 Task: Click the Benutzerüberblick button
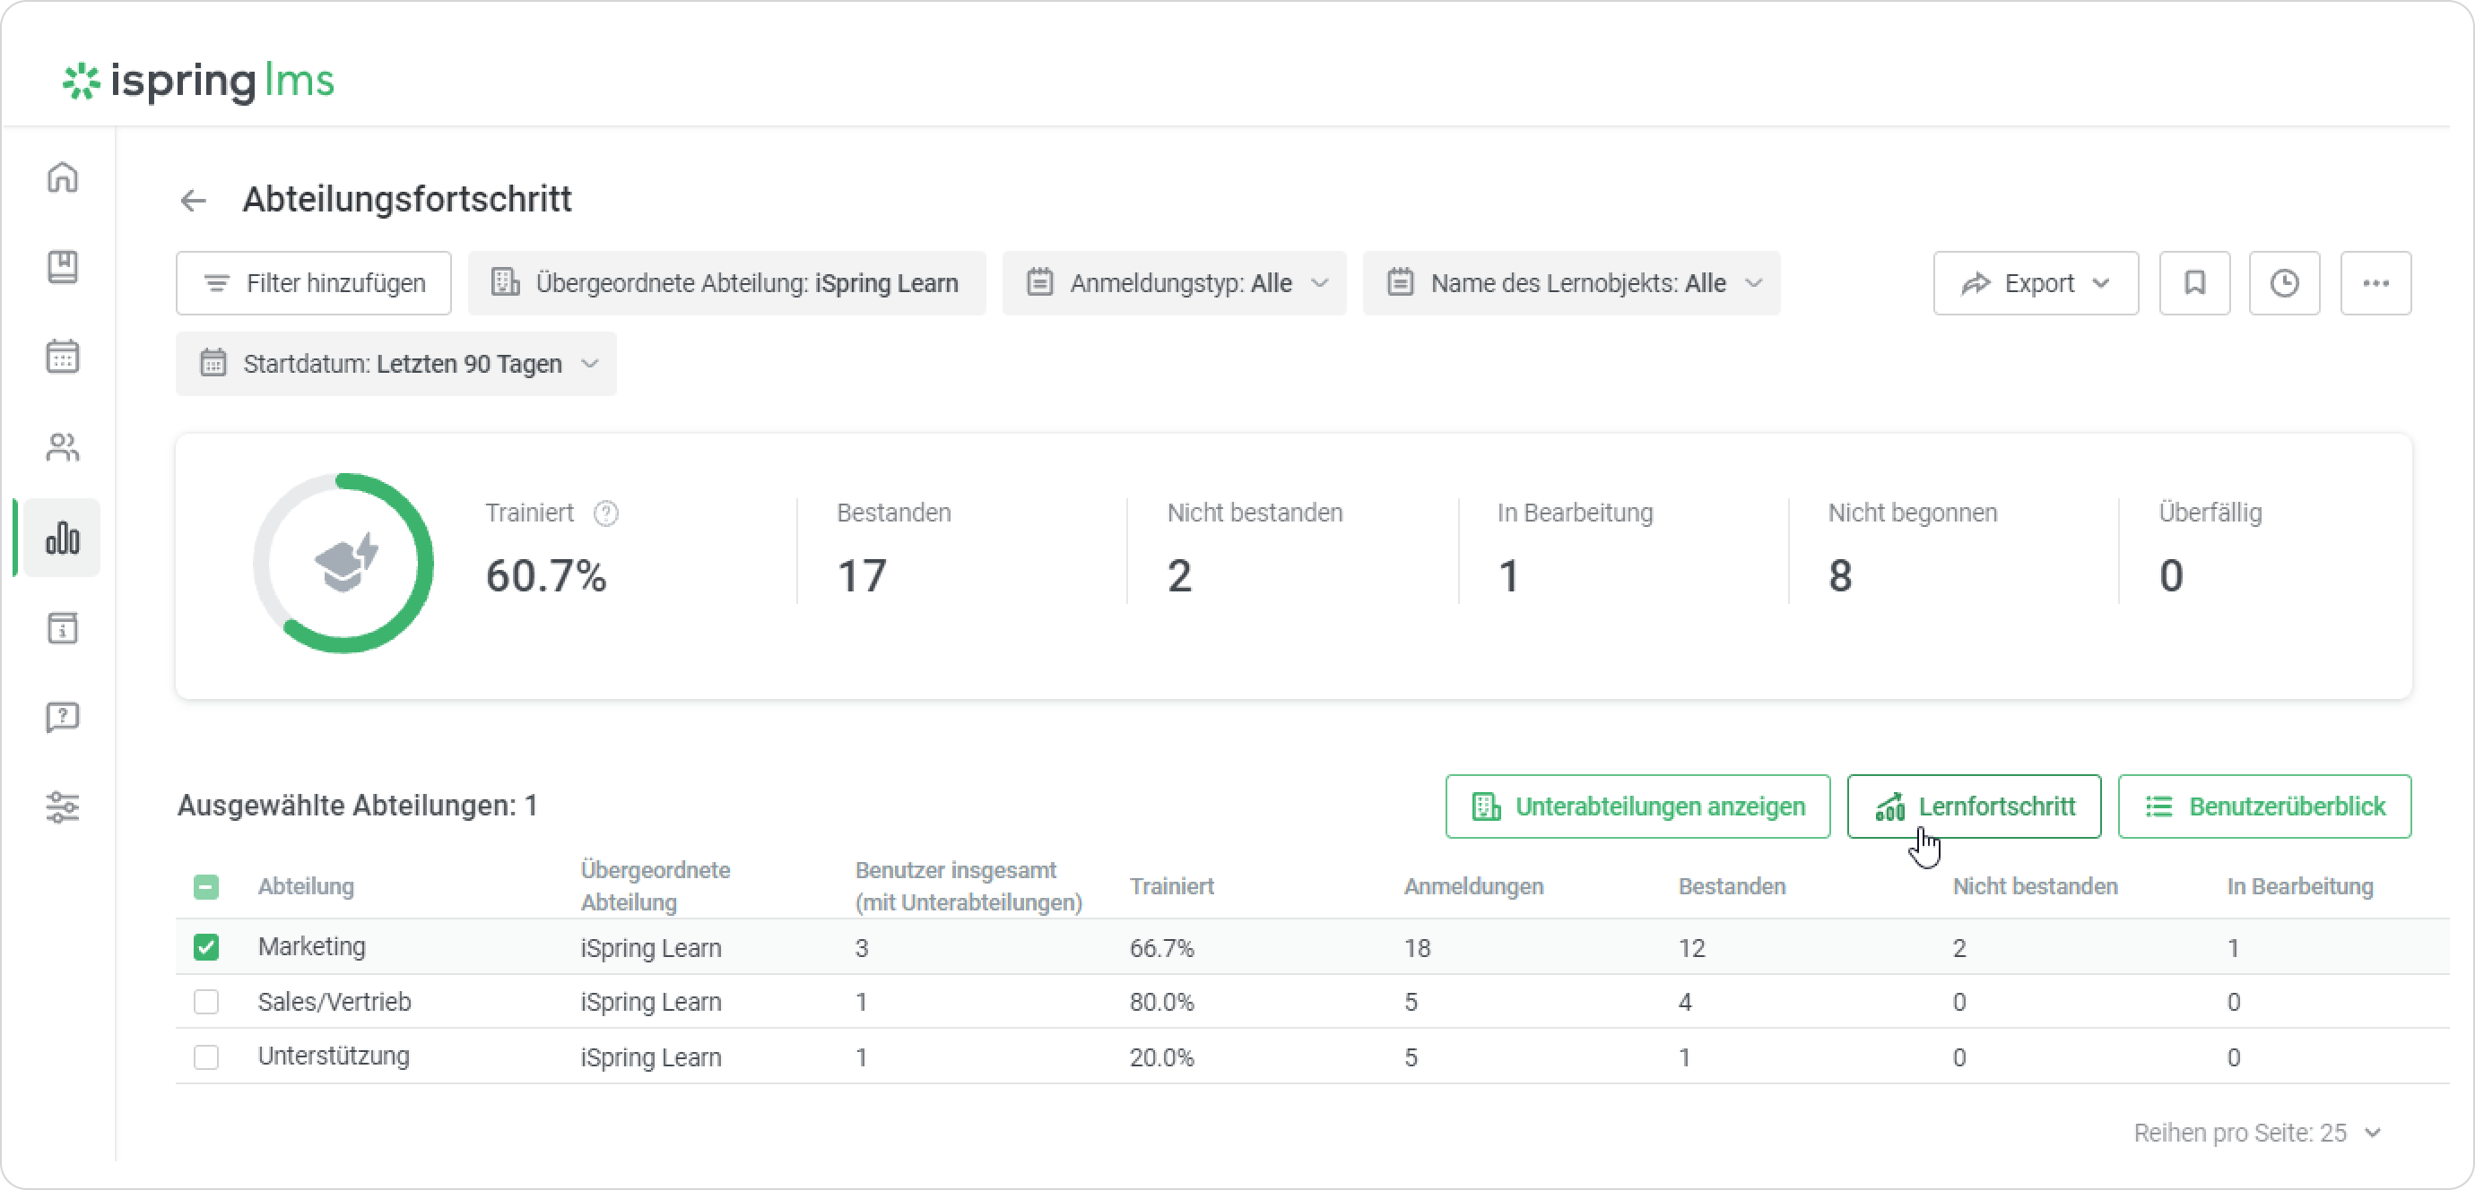pos(2264,806)
